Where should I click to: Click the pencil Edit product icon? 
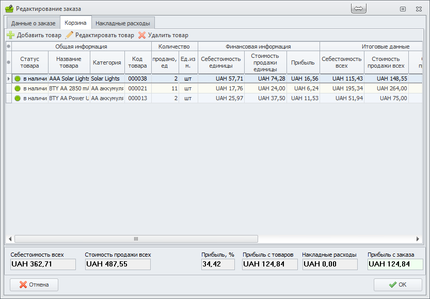[x=69, y=35]
